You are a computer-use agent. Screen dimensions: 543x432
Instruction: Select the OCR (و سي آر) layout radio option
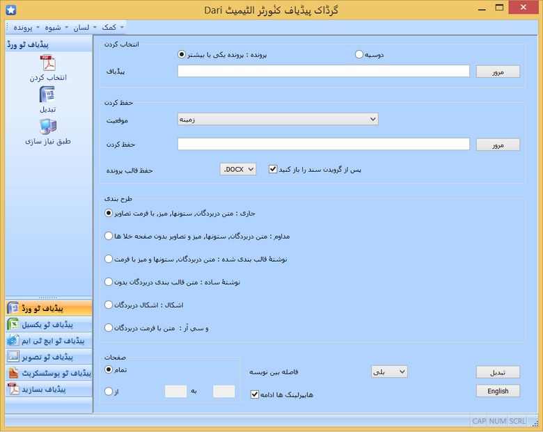pyautogui.click(x=109, y=328)
